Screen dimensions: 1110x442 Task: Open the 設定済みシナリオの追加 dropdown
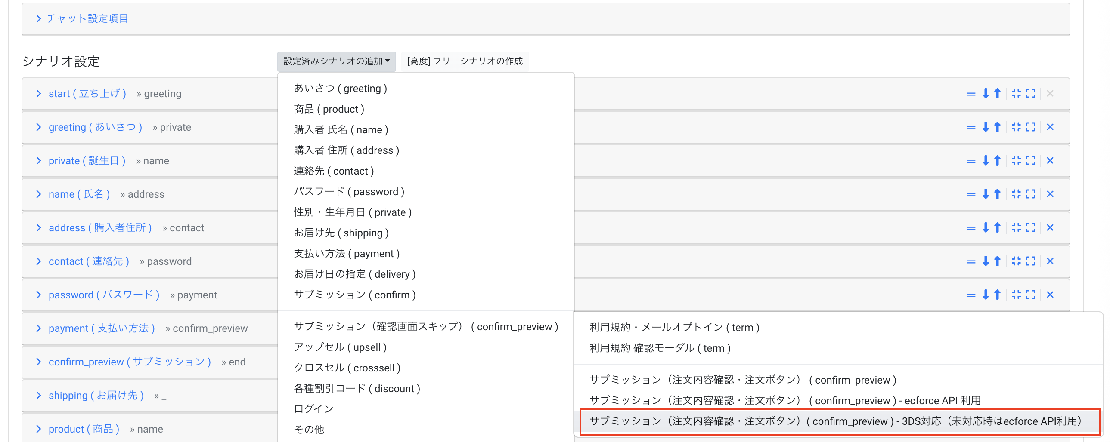pos(337,61)
